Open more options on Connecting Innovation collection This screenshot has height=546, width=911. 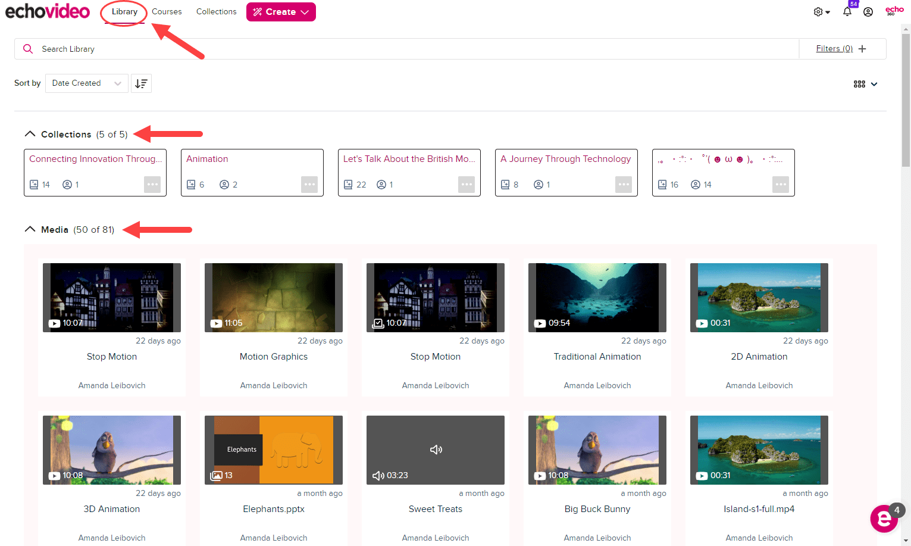click(x=152, y=185)
